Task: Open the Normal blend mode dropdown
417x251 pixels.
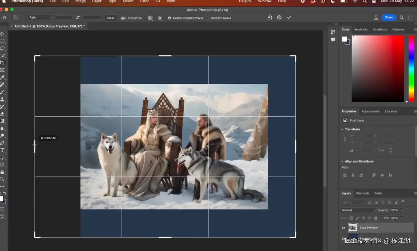Action: [x=358, y=210]
